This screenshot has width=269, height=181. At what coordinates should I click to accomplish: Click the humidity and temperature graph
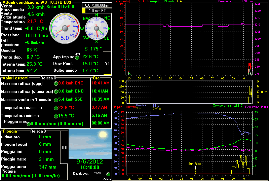pyautogui.click(x=189, y=143)
